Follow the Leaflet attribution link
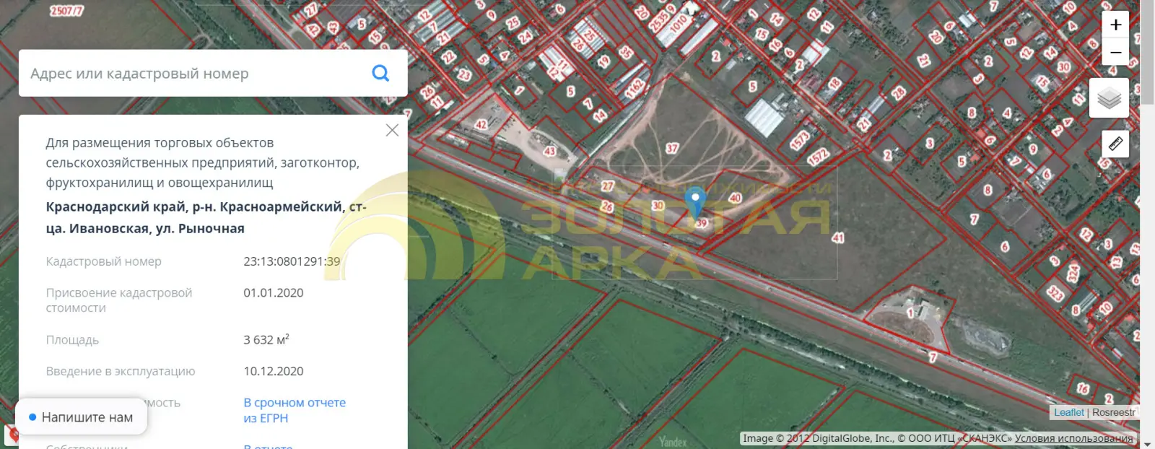The height and width of the screenshot is (449, 1155). click(x=1068, y=412)
